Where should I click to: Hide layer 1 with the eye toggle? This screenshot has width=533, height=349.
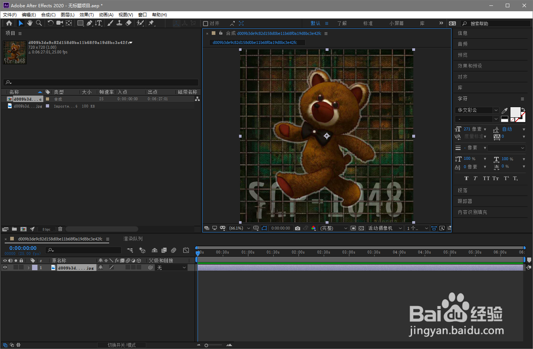coord(5,268)
